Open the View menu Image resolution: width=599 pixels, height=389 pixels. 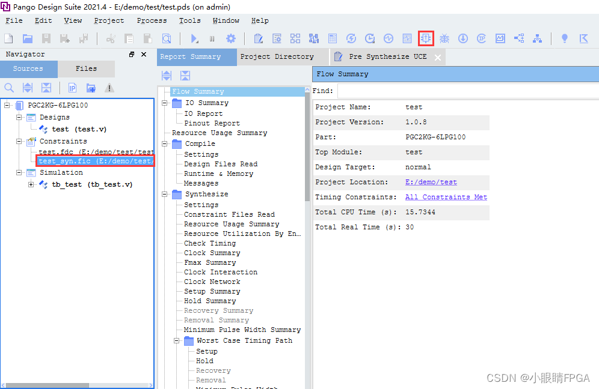click(73, 20)
